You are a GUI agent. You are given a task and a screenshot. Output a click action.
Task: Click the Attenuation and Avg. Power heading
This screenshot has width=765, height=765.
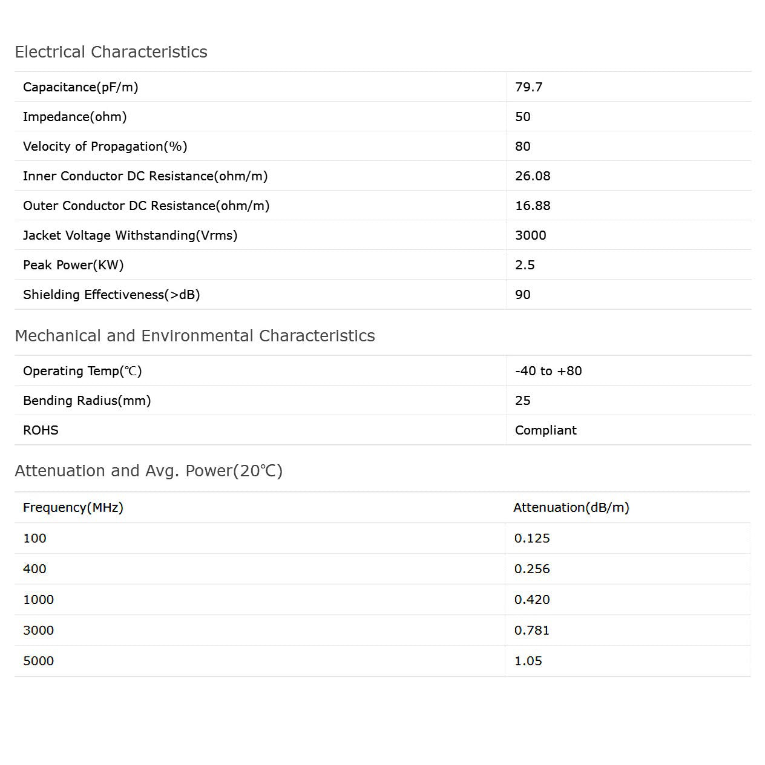point(148,471)
